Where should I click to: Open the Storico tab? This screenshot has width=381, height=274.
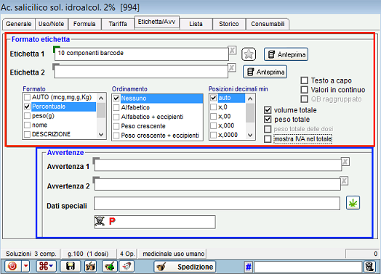tap(228, 24)
